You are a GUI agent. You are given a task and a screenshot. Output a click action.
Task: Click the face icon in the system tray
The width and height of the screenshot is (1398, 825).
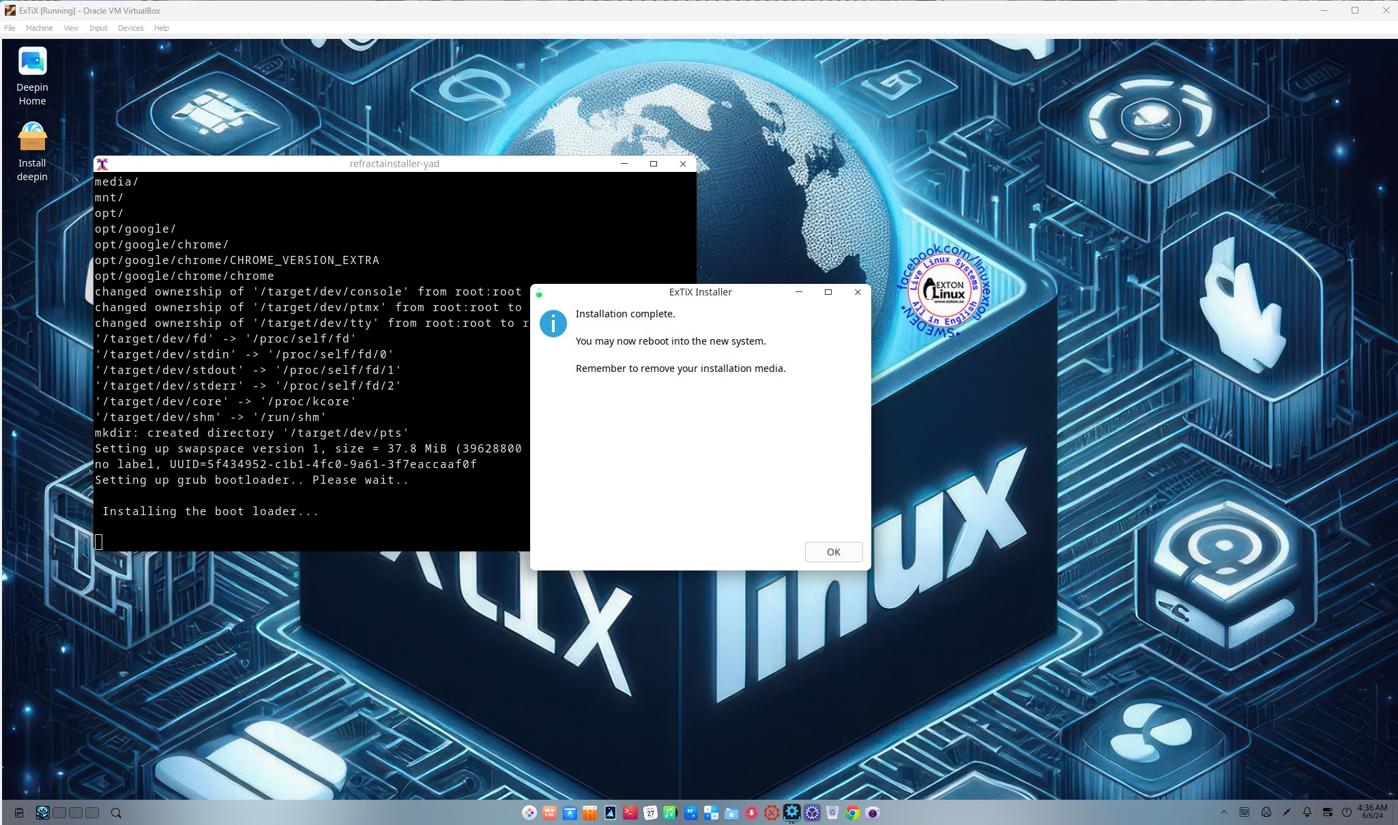[1266, 812]
